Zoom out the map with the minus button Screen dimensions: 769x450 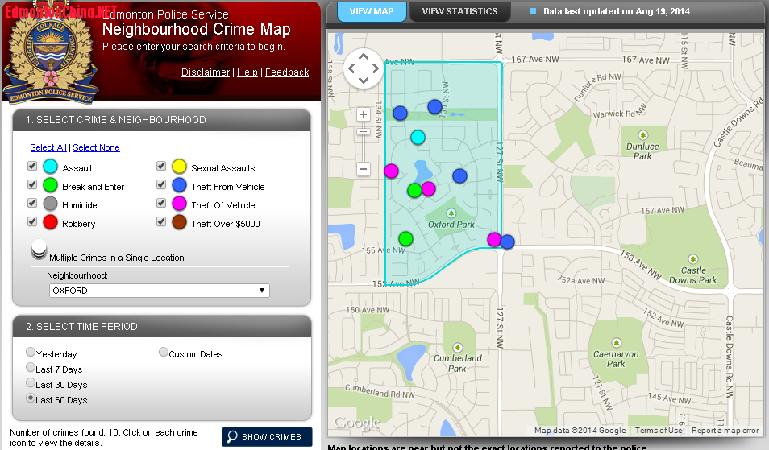364,169
